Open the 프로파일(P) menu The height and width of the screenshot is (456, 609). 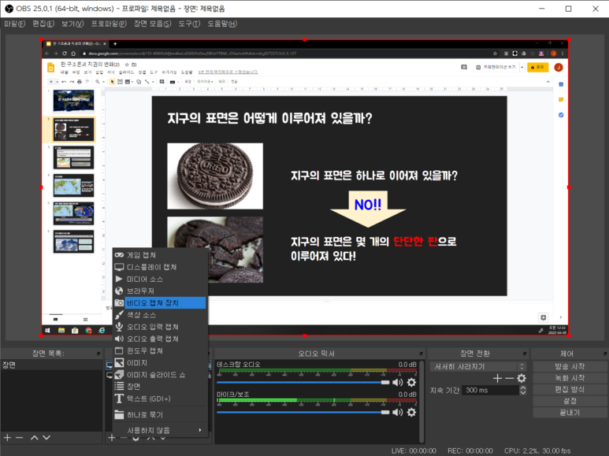(109, 24)
